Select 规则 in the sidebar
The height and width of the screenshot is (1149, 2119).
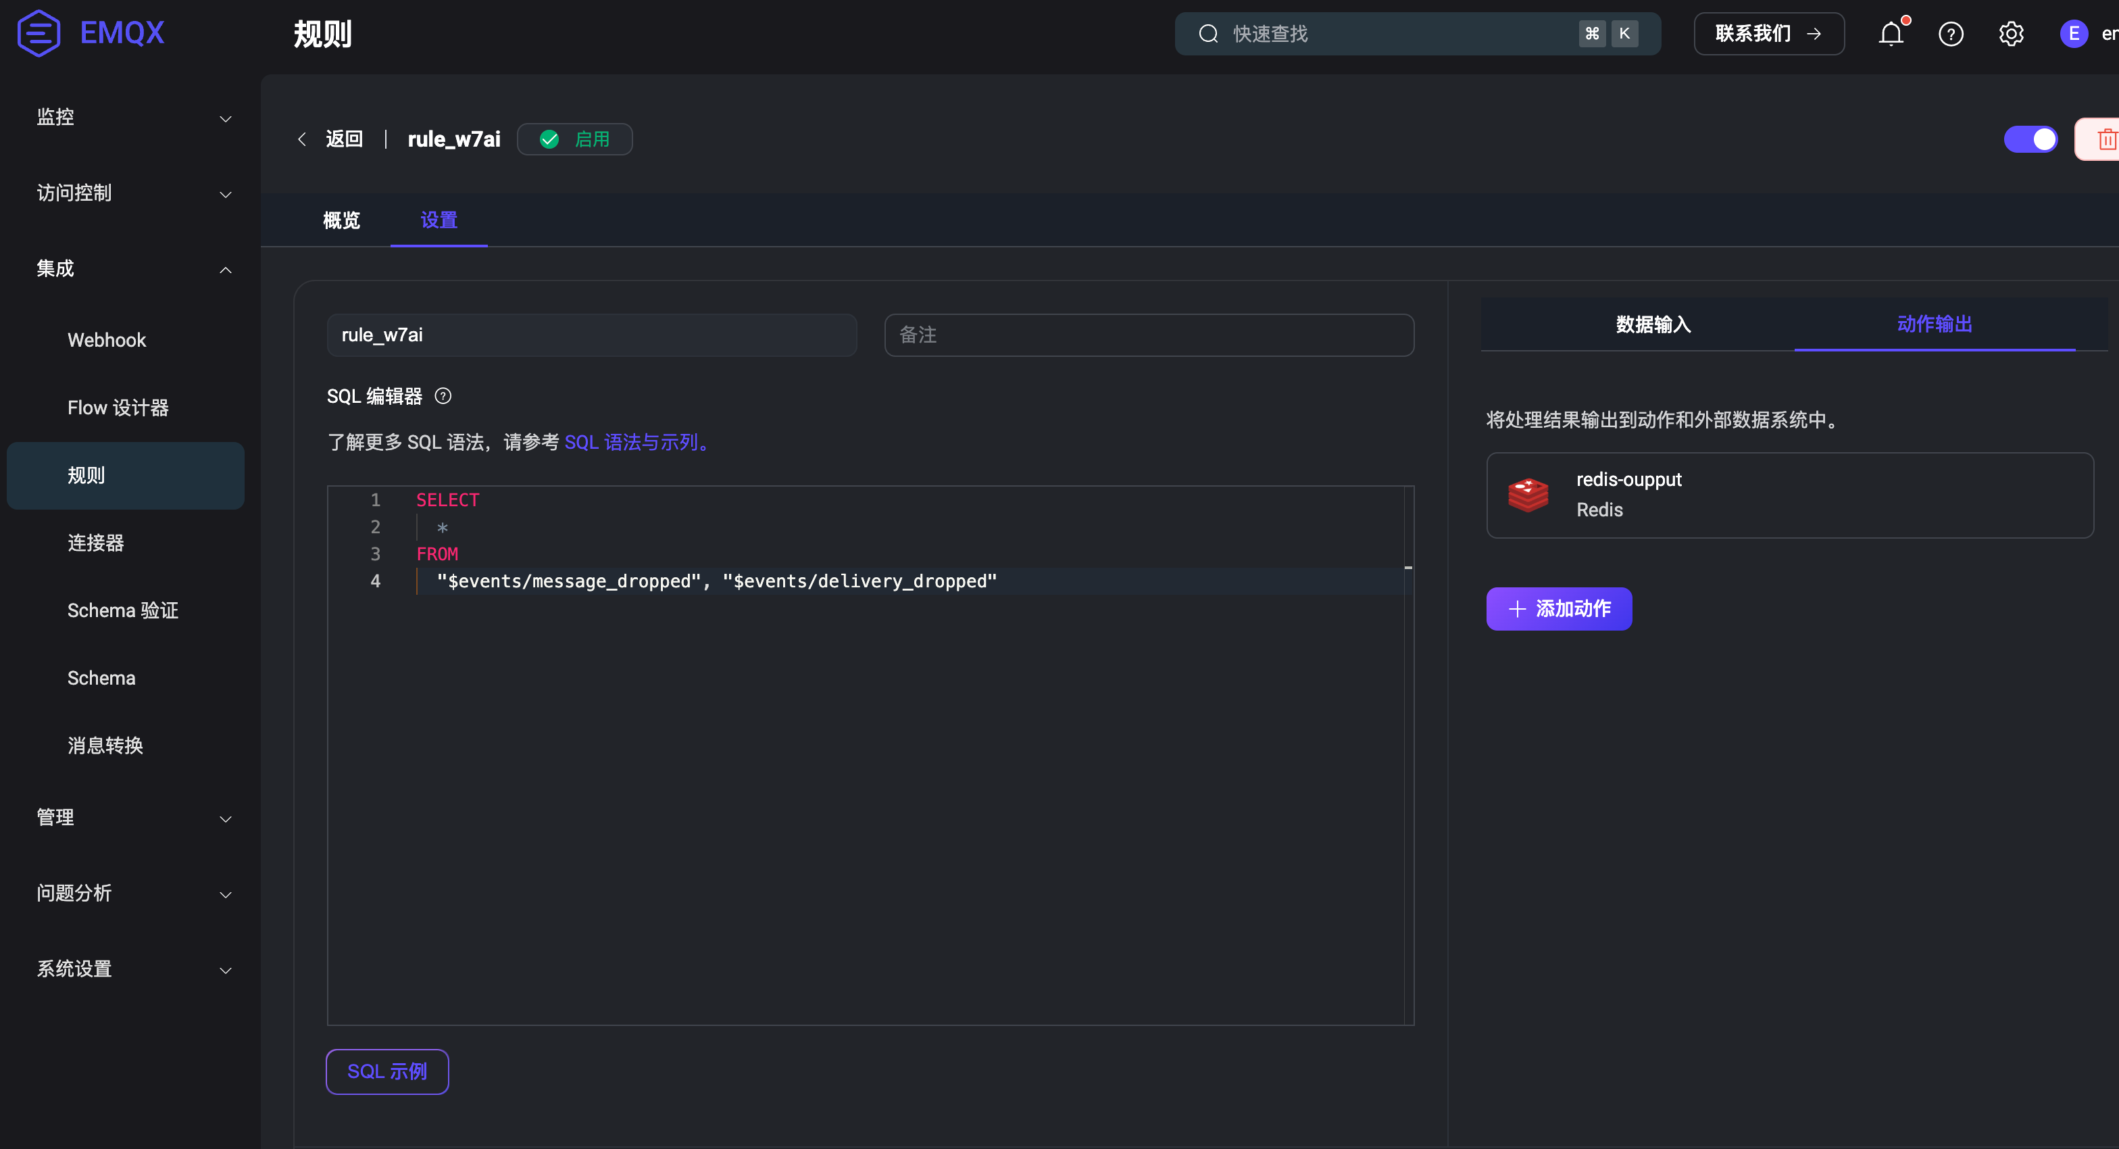point(125,476)
